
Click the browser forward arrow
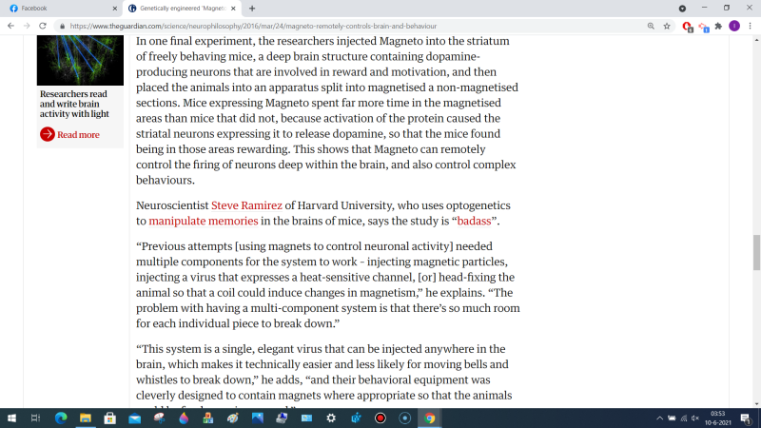coord(27,26)
